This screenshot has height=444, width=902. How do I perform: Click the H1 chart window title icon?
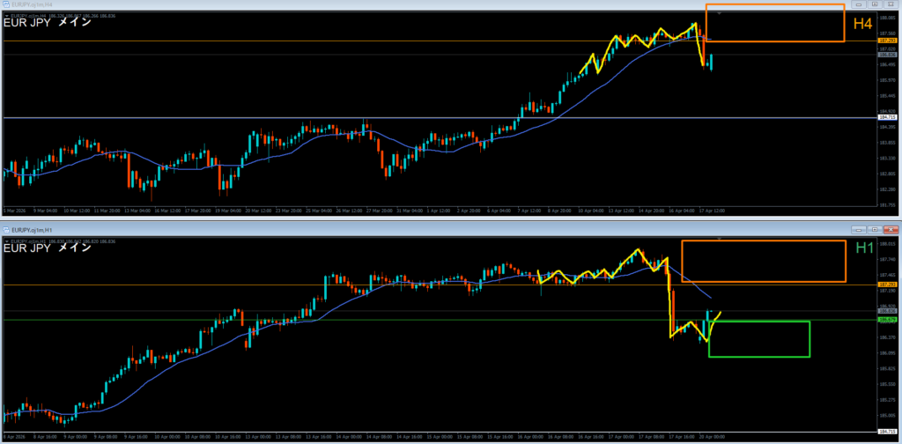6,230
